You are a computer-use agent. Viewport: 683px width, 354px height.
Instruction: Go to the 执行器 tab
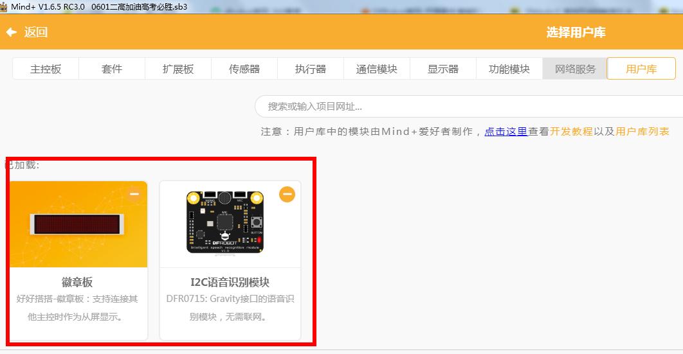click(x=311, y=69)
